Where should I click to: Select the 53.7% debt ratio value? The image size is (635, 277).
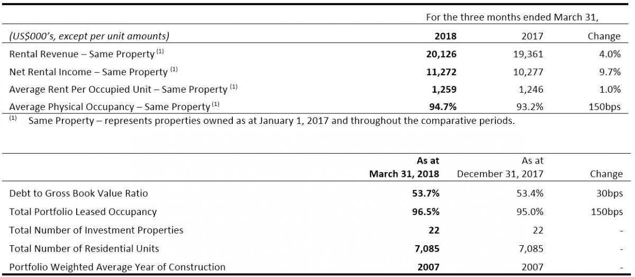click(x=426, y=193)
